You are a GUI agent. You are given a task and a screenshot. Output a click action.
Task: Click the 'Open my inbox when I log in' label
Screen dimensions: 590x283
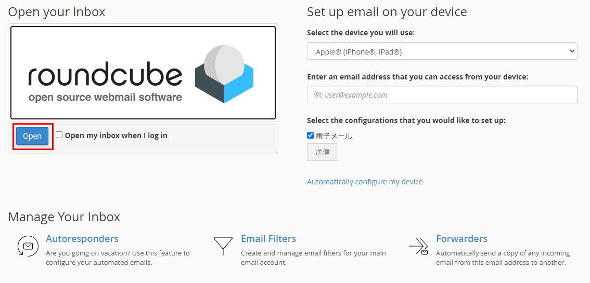click(116, 136)
